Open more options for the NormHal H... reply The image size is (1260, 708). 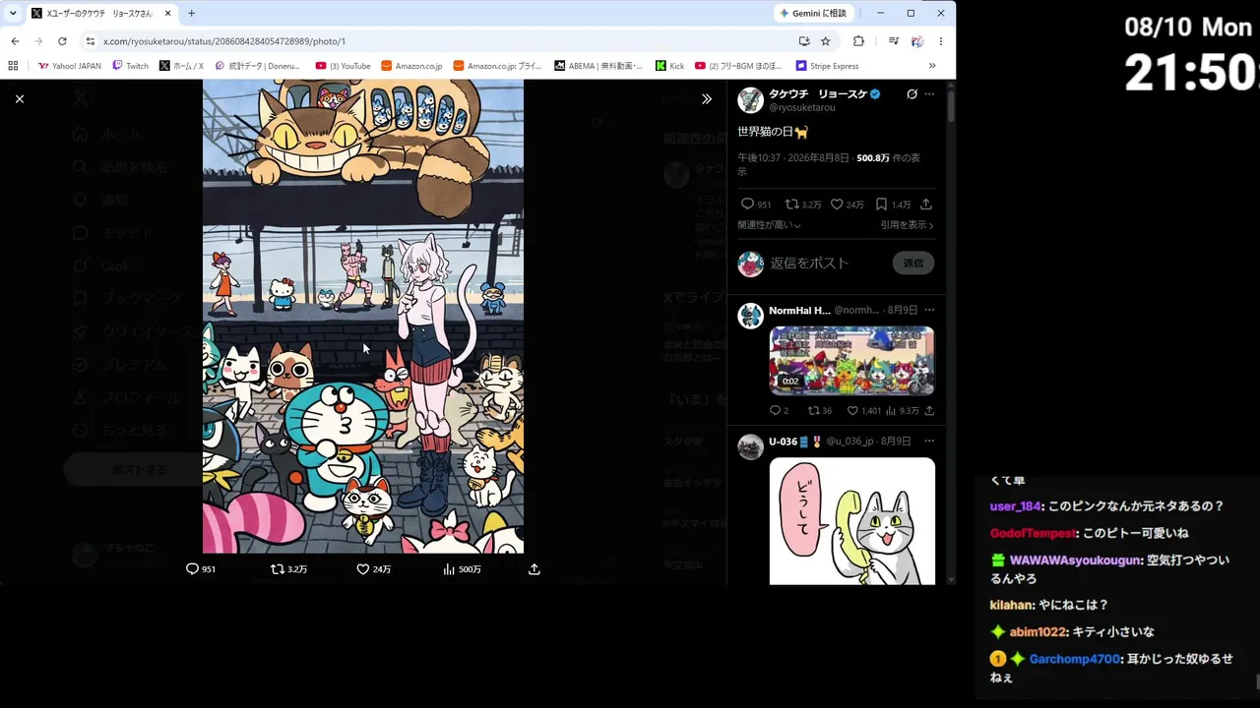point(929,311)
